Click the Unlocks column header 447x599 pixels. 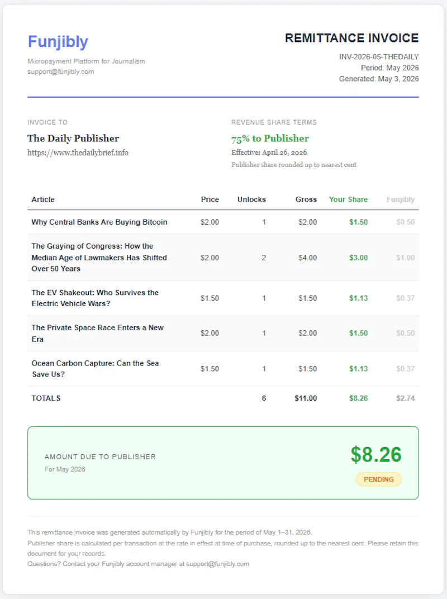[x=251, y=199]
